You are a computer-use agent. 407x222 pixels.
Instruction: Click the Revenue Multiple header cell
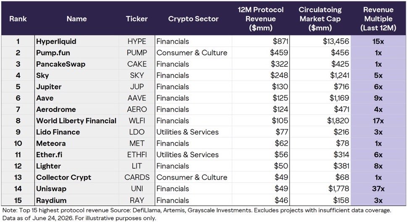tap(378, 19)
